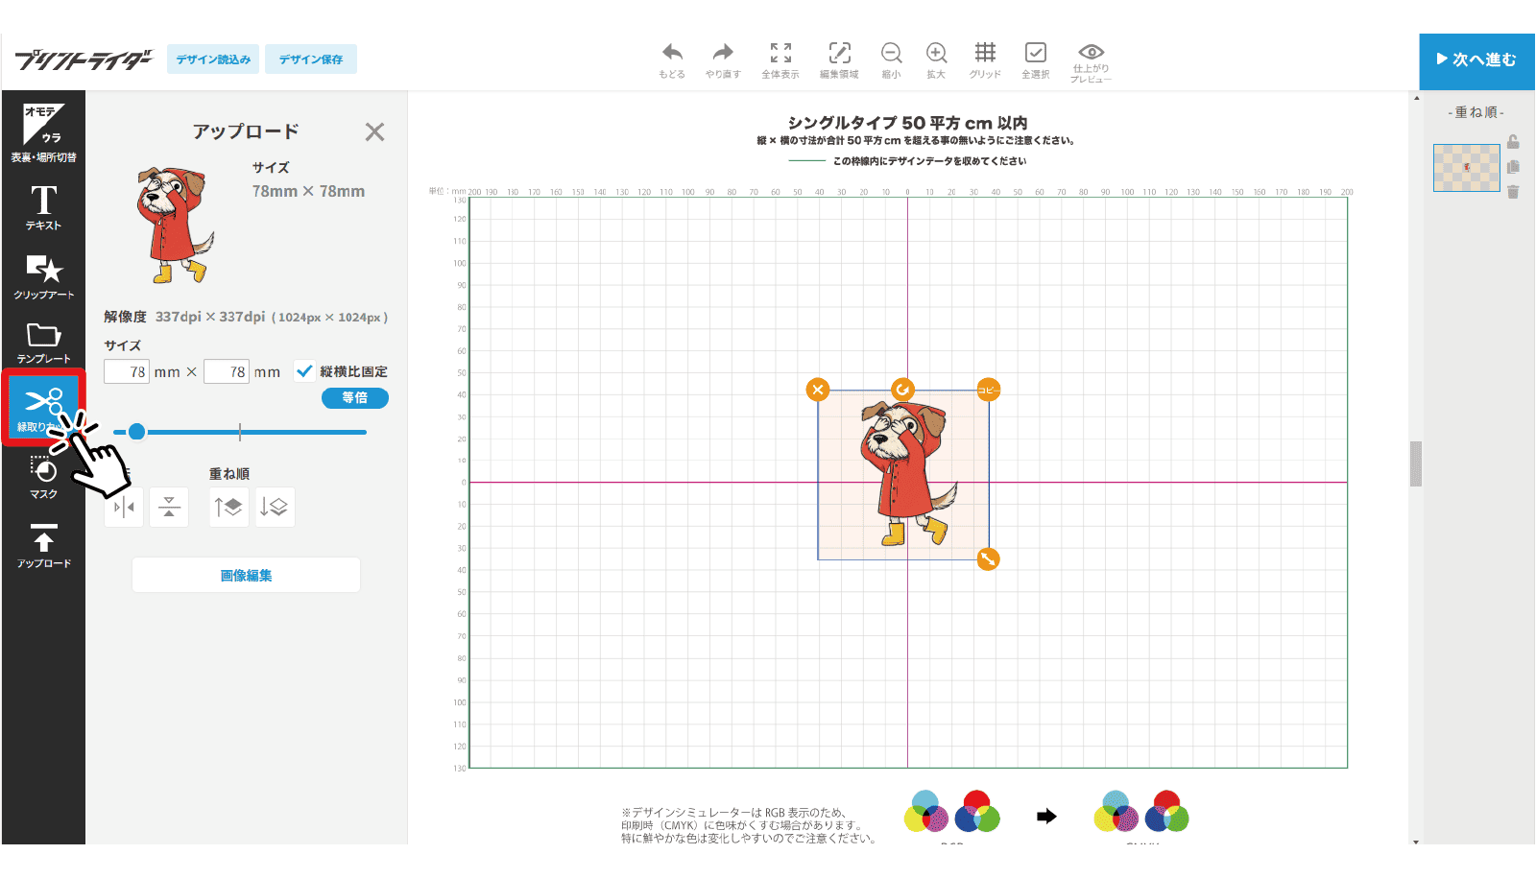Viewport: 1536px width, 878px height.
Task: Click the オモテ/ウラ front-back switch icon
Action: (x=43, y=131)
